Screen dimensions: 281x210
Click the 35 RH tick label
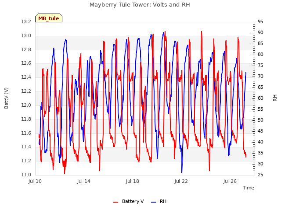(260, 153)
